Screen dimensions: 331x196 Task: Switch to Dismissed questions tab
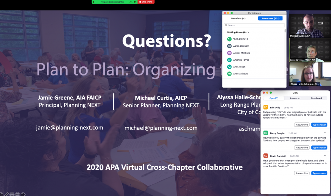[x=316, y=98]
